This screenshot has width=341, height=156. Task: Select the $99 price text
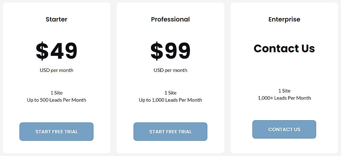pyautogui.click(x=170, y=51)
